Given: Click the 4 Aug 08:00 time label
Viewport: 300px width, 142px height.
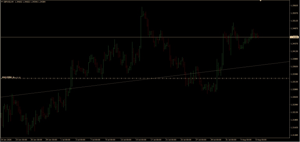Looking at the screenshot, I should click(x=246, y=140).
